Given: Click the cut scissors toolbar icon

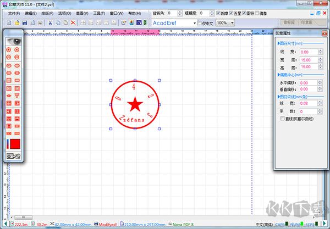Looking at the screenshot, I should coord(50,23).
